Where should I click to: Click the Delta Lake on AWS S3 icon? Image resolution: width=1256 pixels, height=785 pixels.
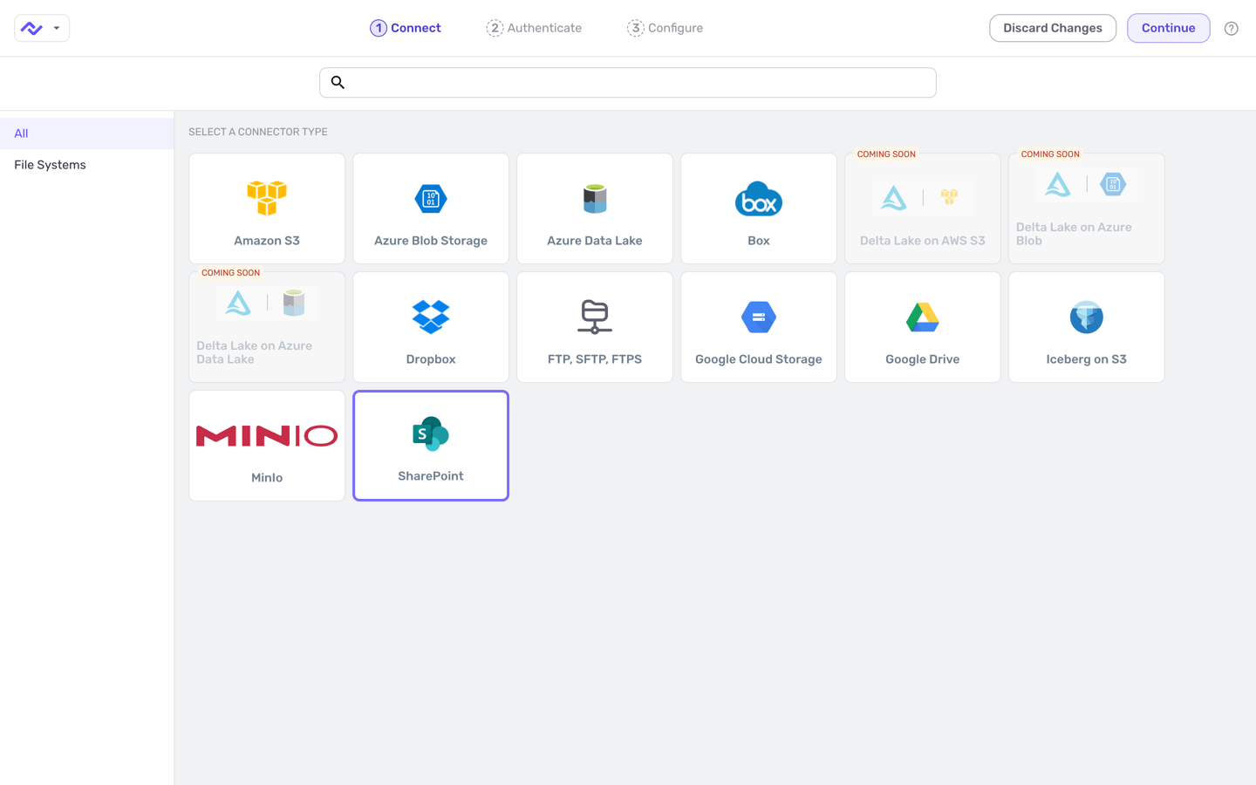click(923, 198)
